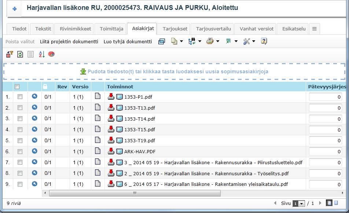This screenshot has height=213, width=349.
Task: Check the box for row 6 ARK-HAV.PDF
Action: 20,151
